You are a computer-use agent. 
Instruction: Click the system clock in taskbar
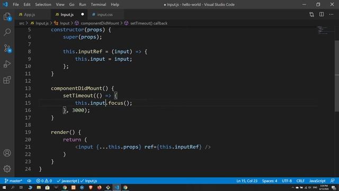pos(324,187)
